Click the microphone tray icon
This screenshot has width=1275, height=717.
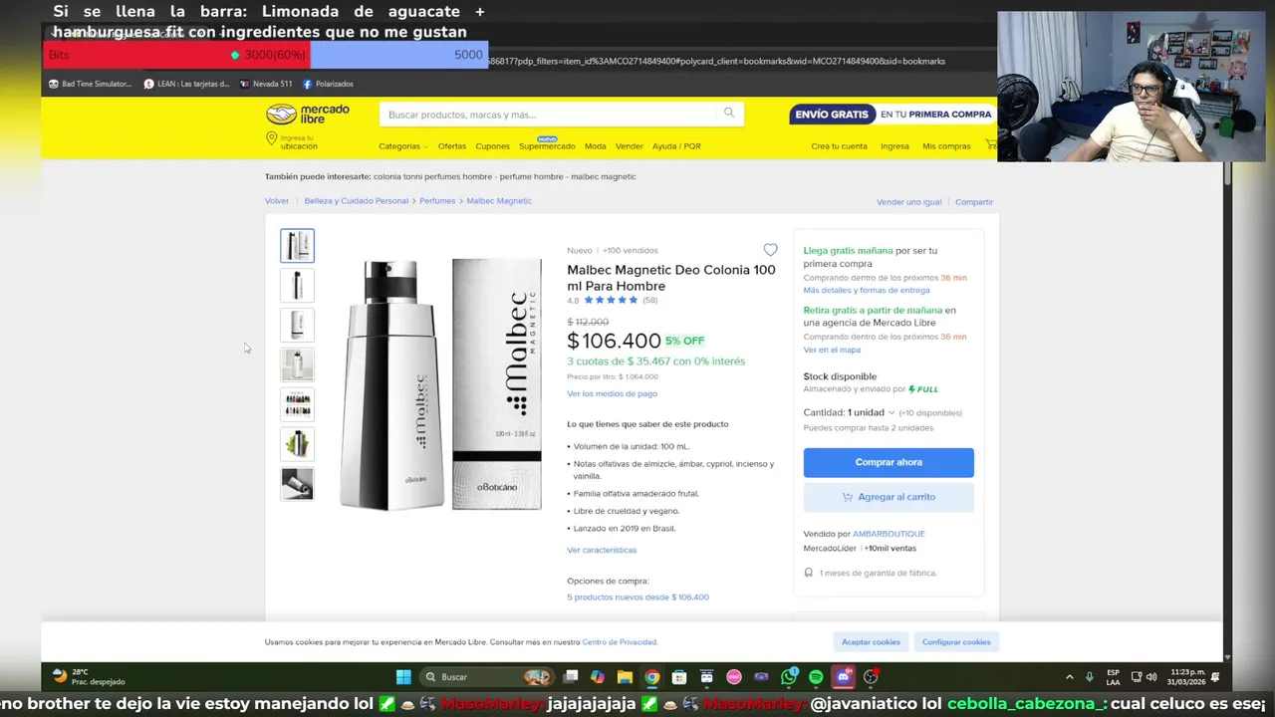[1090, 677]
